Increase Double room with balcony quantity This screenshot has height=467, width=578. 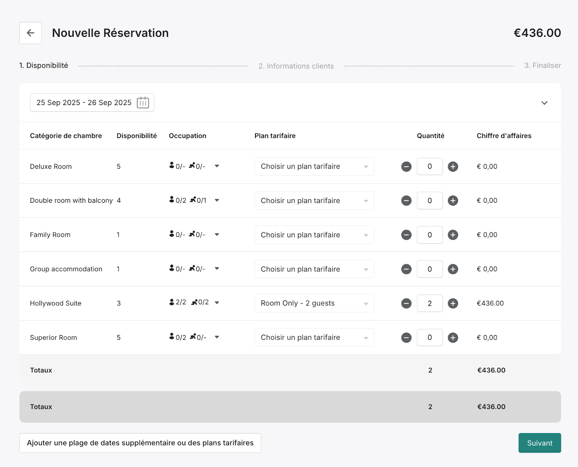pos(453,201)
